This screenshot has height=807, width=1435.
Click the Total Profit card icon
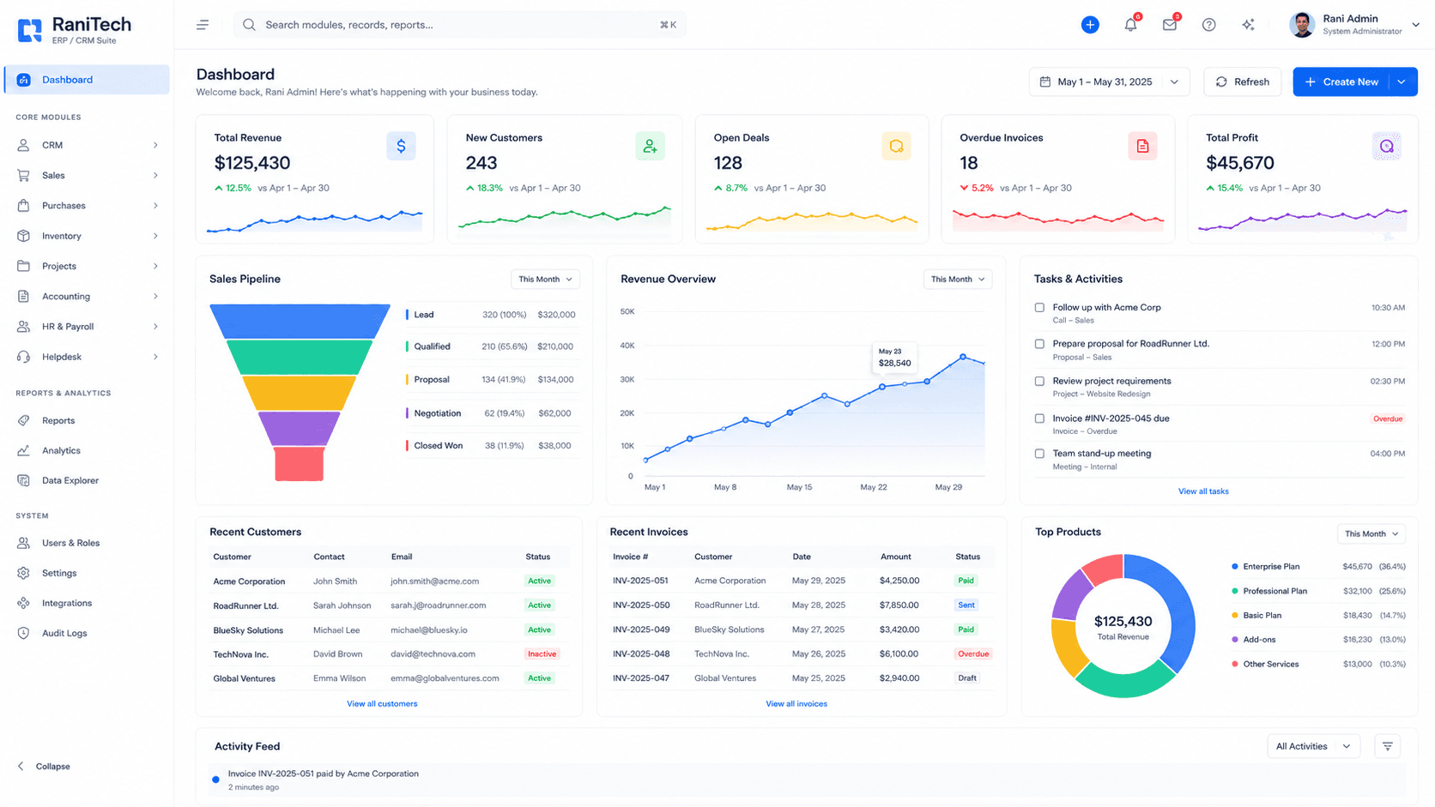pos(1386,146)
